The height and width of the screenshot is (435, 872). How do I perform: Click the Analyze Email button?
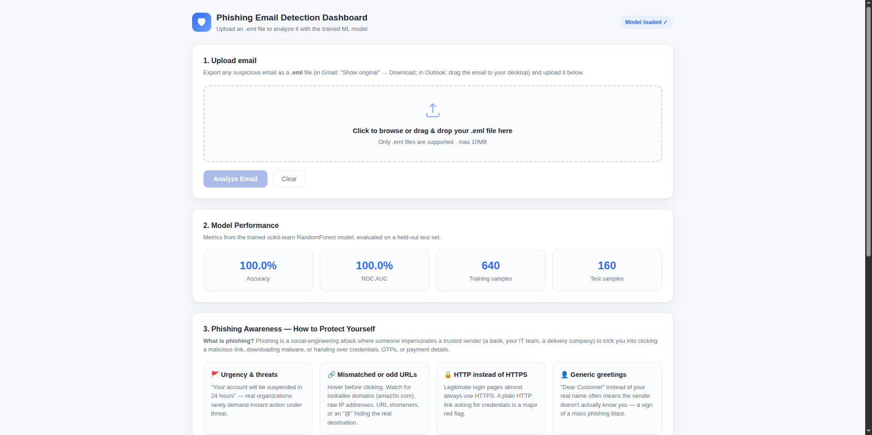[x=235, y=179]
